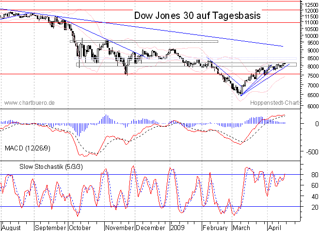
Task: Select the "October" month label on time axis
Action: click(80, 228)
